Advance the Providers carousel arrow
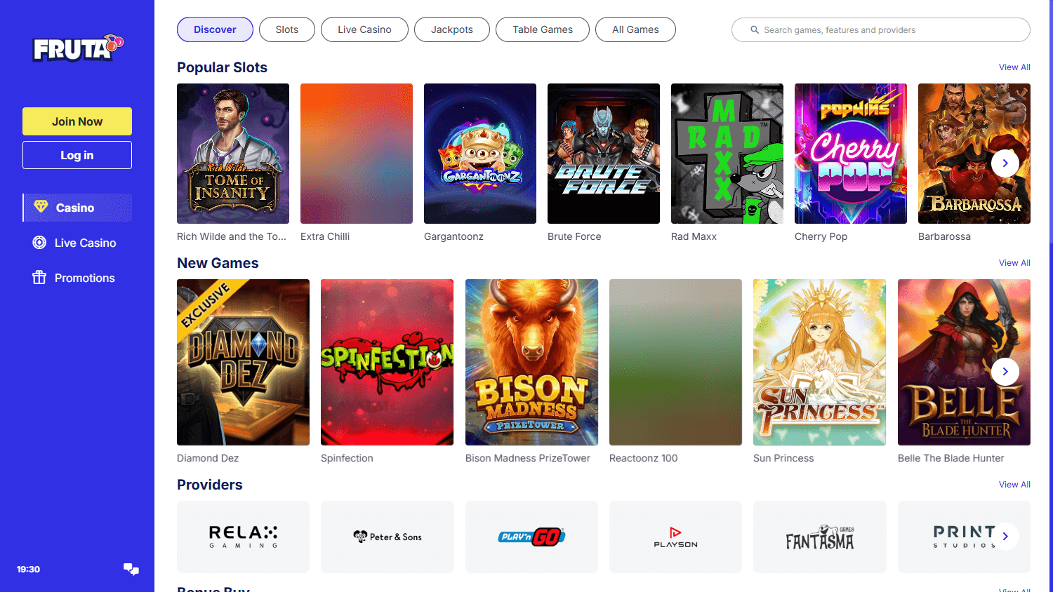 click(x=1005, y=537)
